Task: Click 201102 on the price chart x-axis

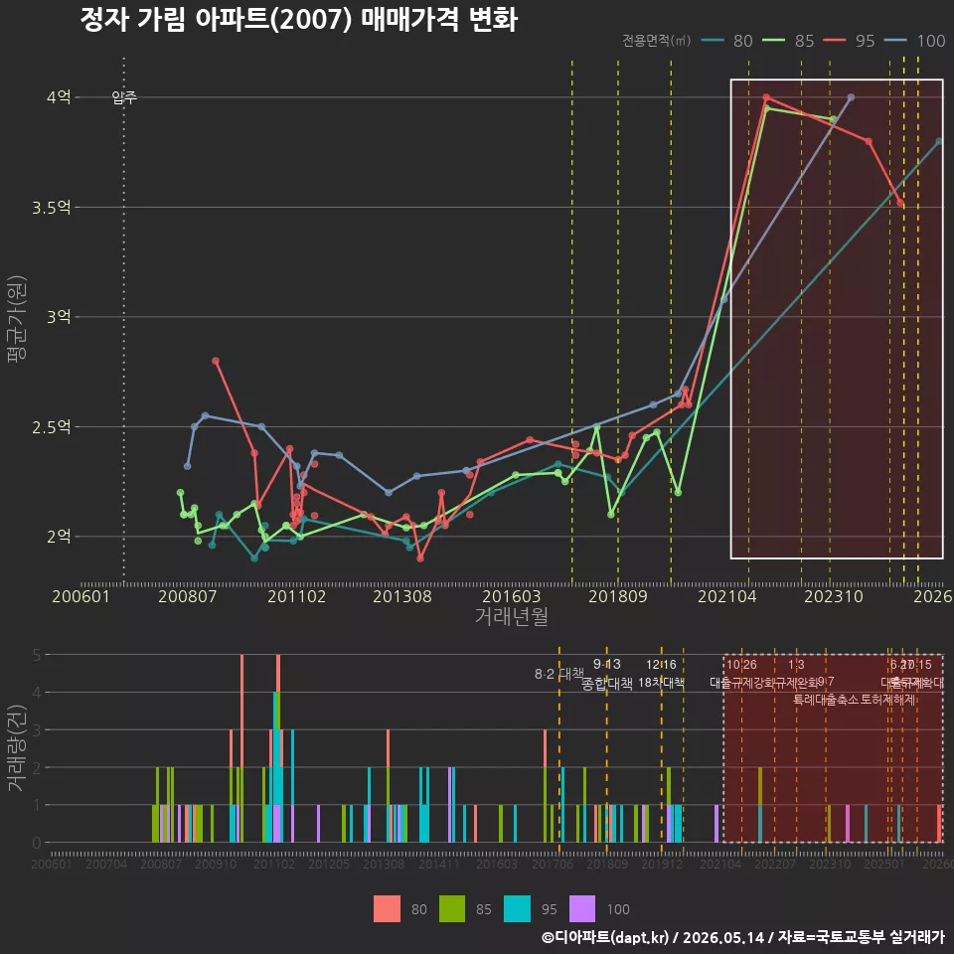Action: (296, 596)
